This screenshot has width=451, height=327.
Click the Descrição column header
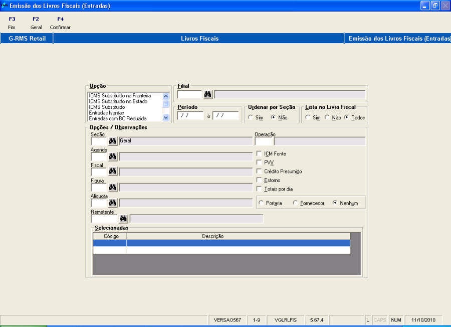(x=212, y=236)
